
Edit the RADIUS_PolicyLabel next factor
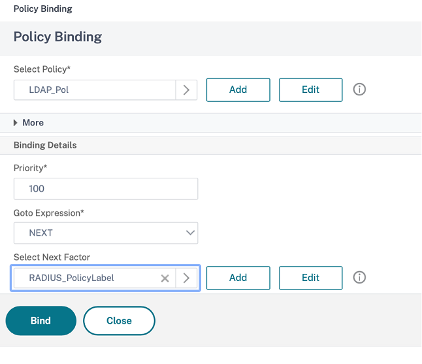click(310, 278)
